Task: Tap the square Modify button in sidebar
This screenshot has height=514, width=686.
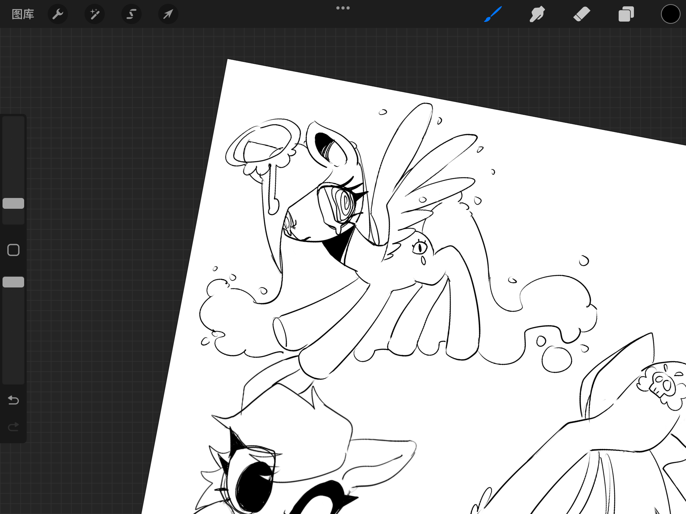Action: coord(13,250)
